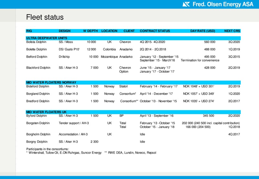Click the CONTRACT STATUS column header

pos(155,31)
